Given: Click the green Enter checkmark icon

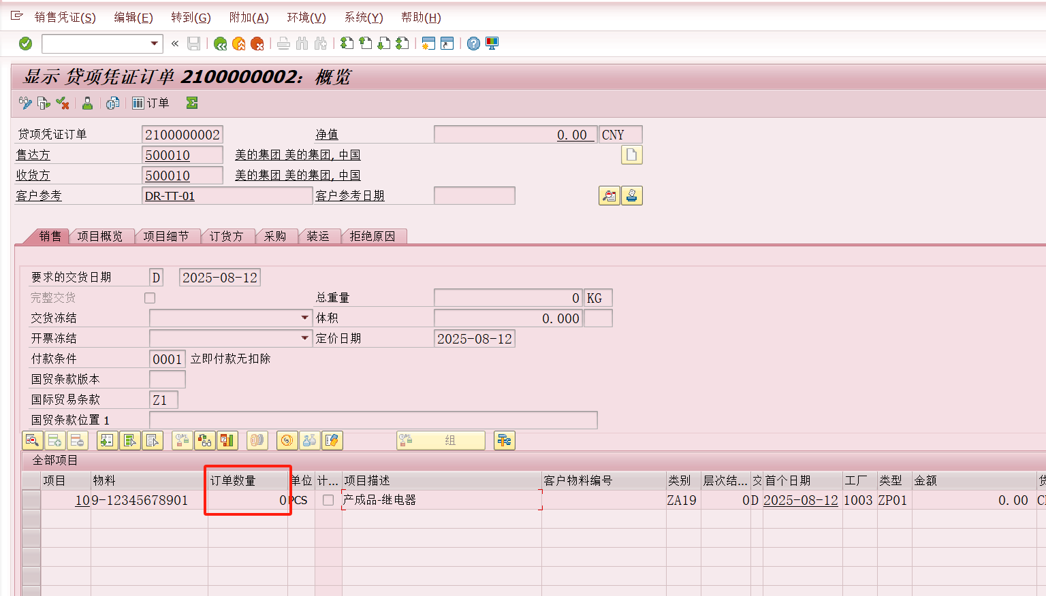Looking at the screenshot, I should (25, 44).
